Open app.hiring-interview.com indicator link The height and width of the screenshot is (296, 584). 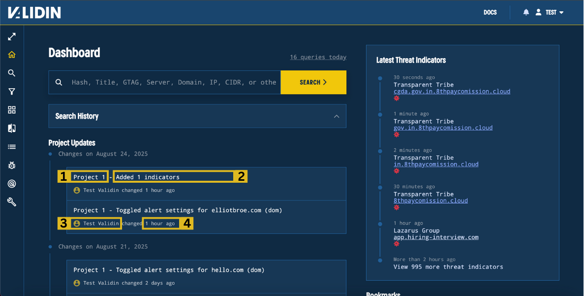click(436, 237)
